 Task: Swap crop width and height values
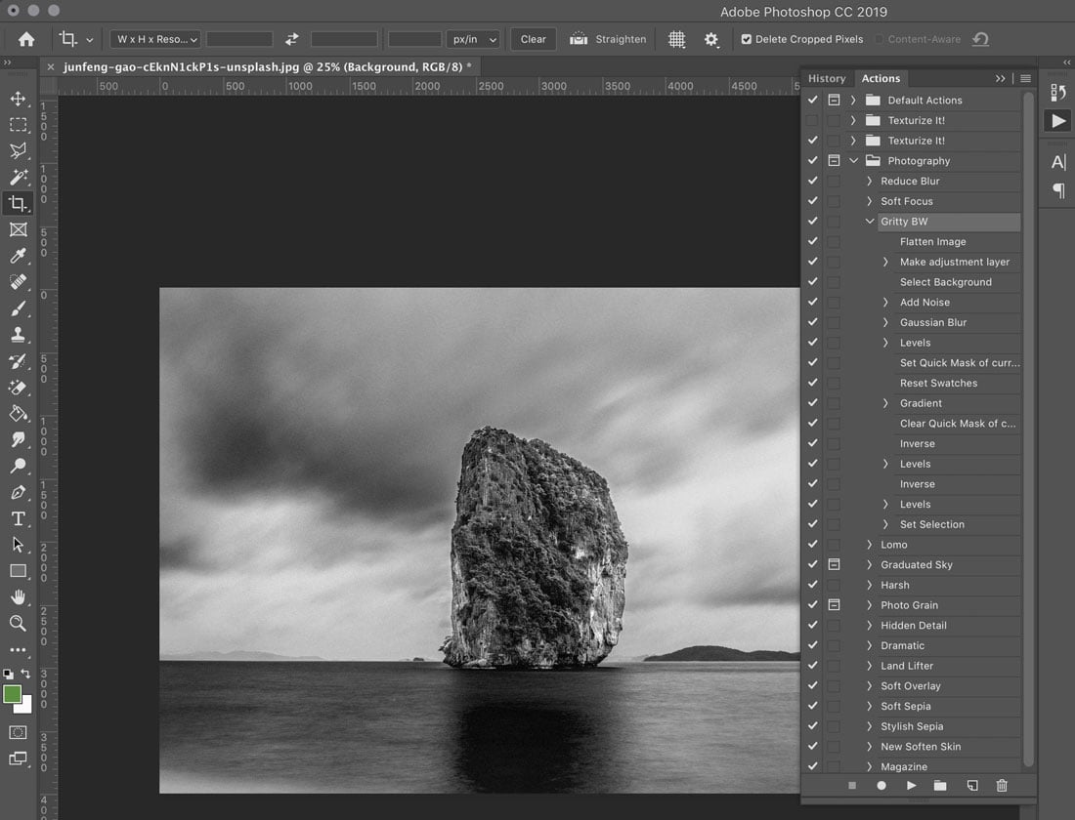coord(292,39)
